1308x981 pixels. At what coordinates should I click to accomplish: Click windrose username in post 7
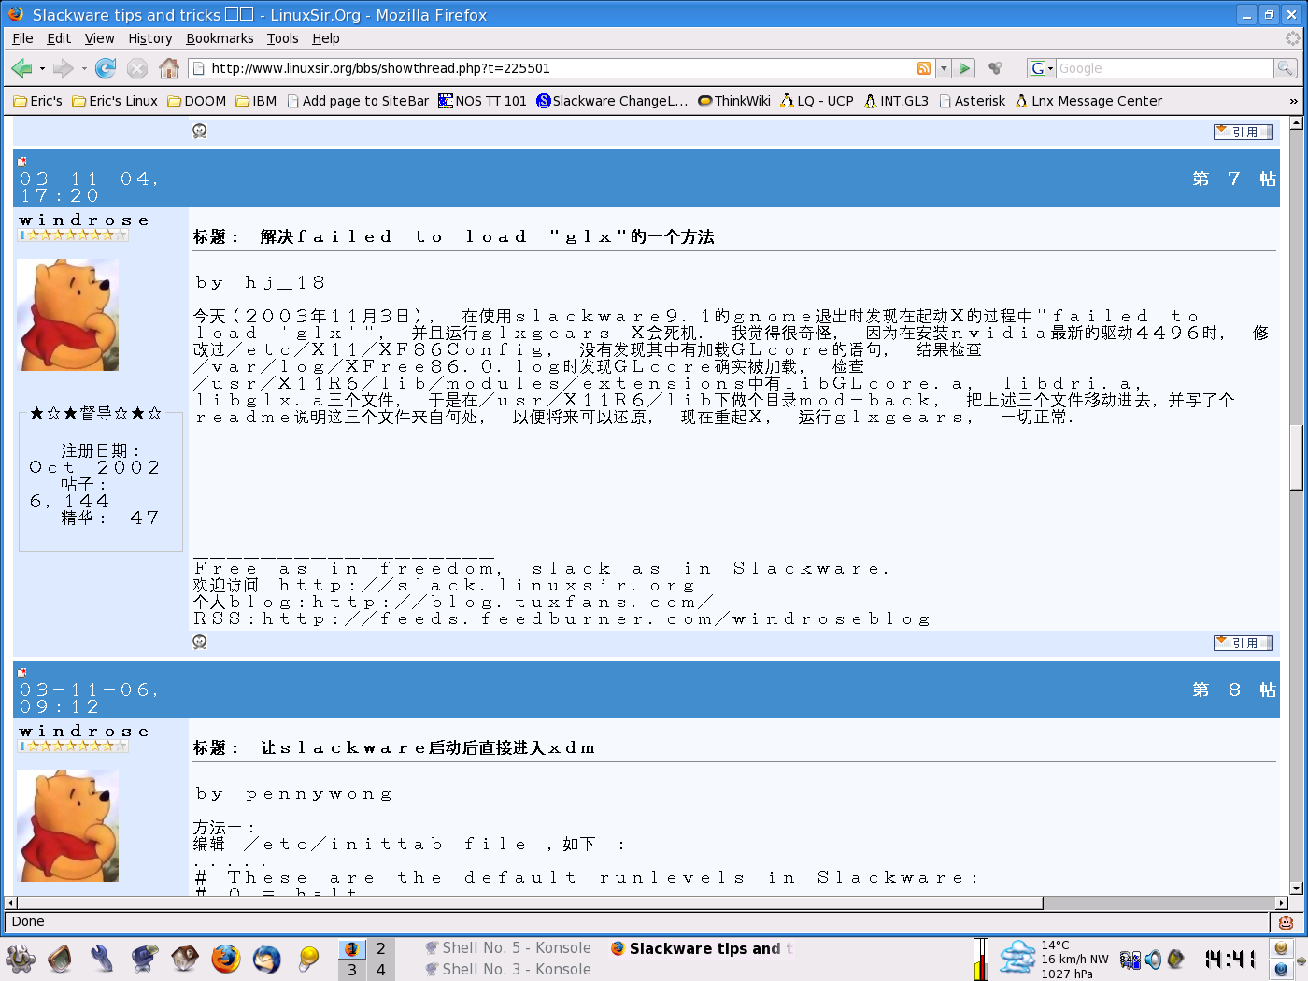(84, 220)
